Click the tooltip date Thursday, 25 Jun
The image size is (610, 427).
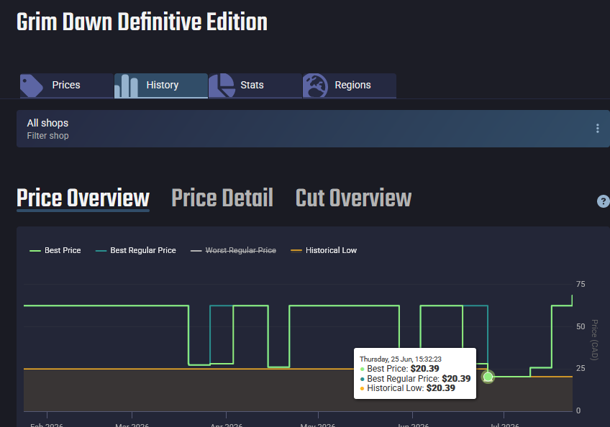coord(400,359)
